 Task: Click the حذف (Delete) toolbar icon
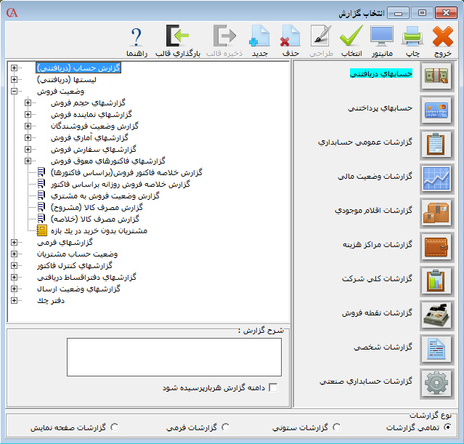pos(290,36)
